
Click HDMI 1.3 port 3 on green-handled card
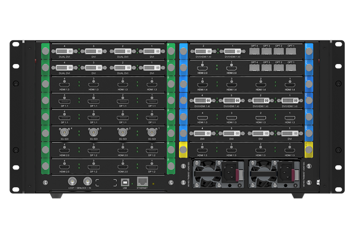93,85
